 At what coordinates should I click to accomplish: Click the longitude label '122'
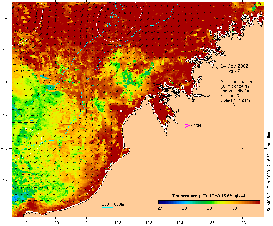(x=118, y=223)
